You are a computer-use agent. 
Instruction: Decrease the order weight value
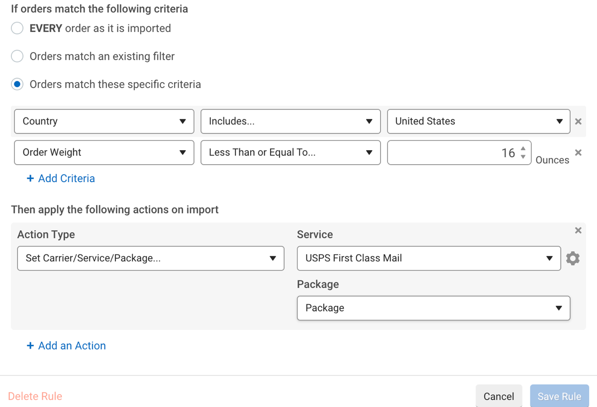(523, 157)
